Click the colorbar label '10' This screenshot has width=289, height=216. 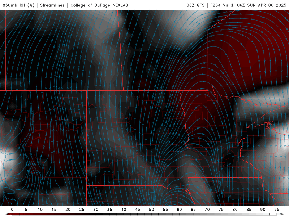(x=40, y=210)
